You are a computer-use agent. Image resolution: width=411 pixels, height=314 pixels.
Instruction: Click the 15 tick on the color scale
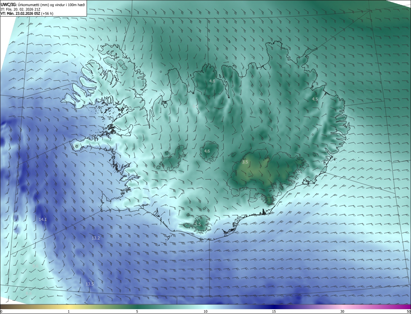point(274,311)
